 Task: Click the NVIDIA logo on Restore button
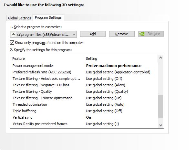tap(142, 34)
